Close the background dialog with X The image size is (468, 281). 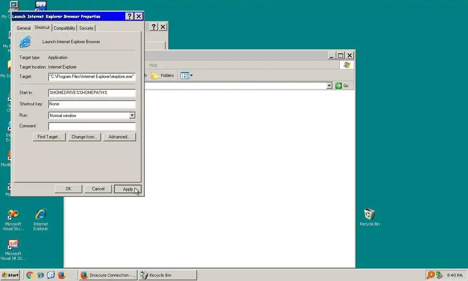click(163, 27)
